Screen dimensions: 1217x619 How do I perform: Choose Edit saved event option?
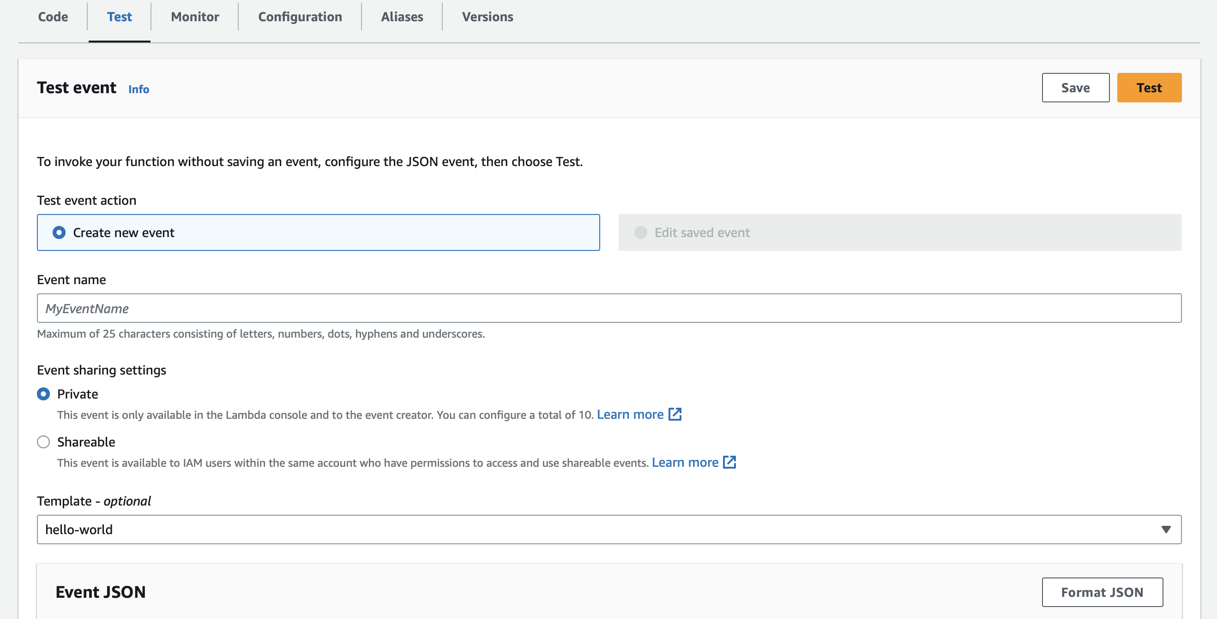[x=641, y=232]
